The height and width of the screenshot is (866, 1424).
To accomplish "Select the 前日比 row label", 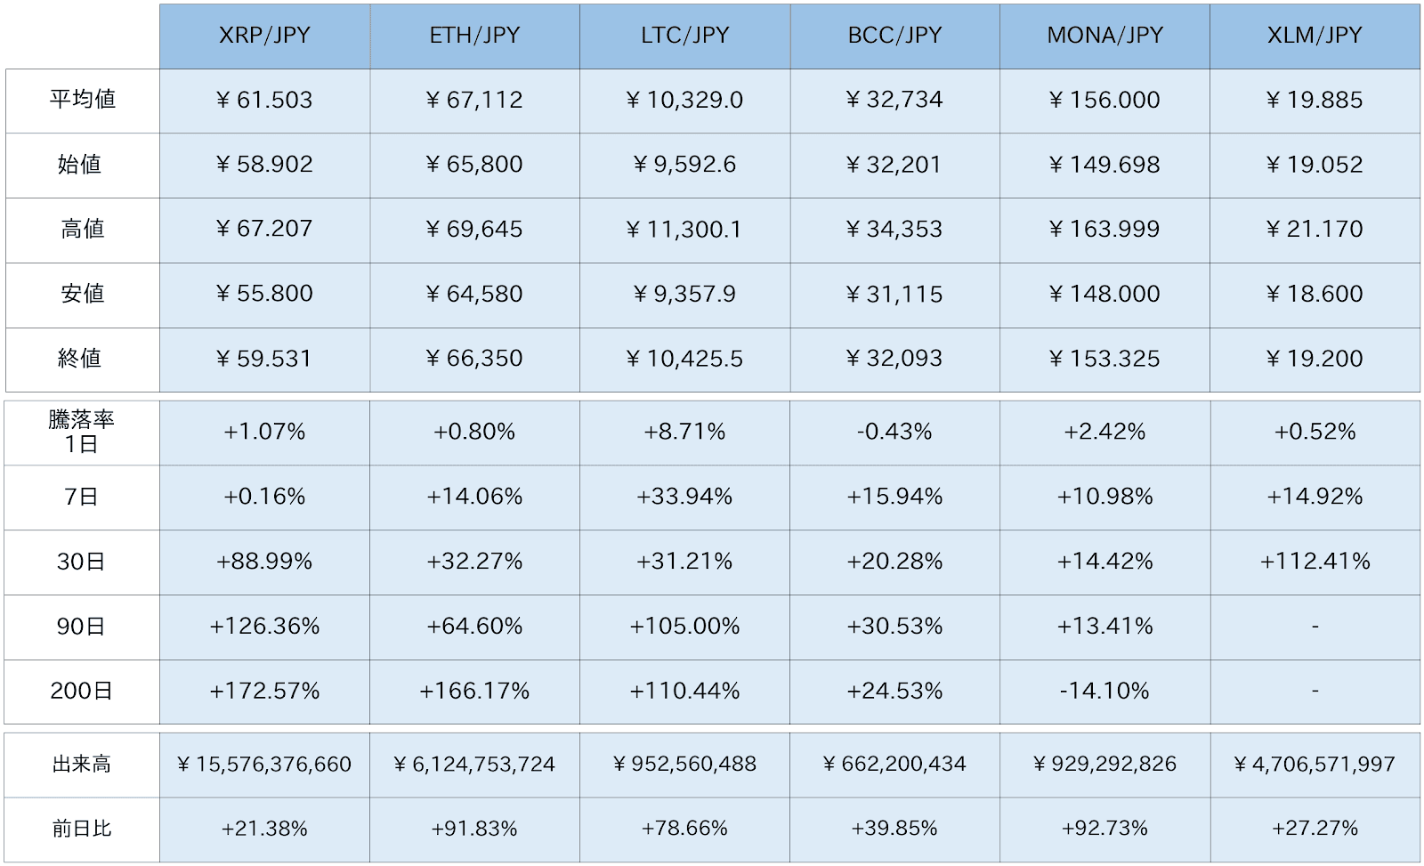I will coord(82,829).
